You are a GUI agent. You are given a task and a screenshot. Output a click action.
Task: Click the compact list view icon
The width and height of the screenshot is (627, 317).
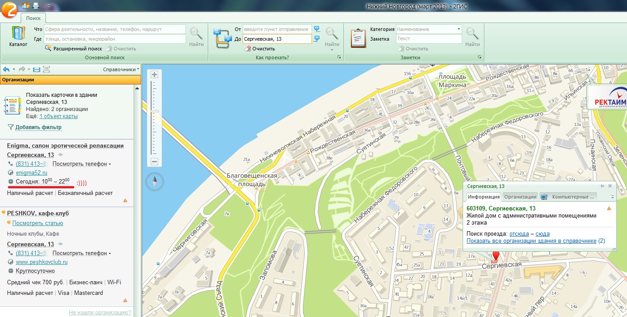point(36,69)
